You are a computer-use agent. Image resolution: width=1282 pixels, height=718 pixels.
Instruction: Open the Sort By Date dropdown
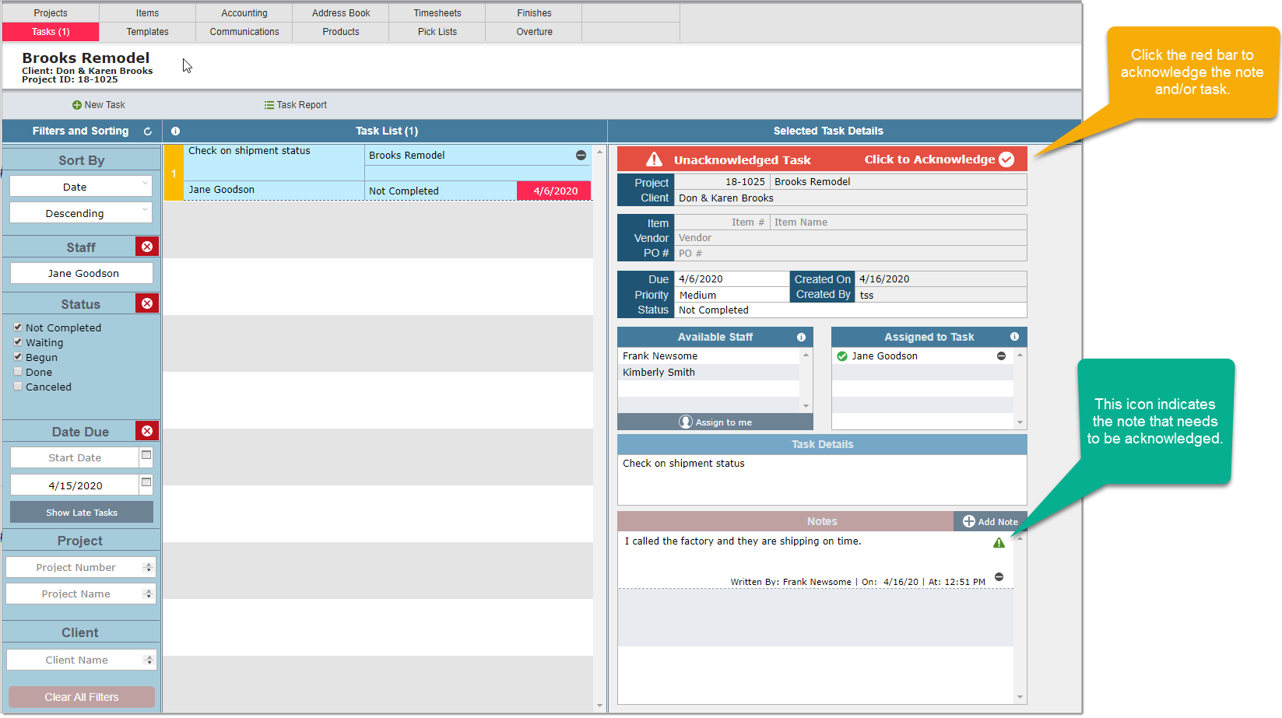pos(81,187)
